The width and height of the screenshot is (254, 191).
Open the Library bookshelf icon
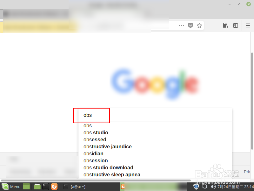225,25
